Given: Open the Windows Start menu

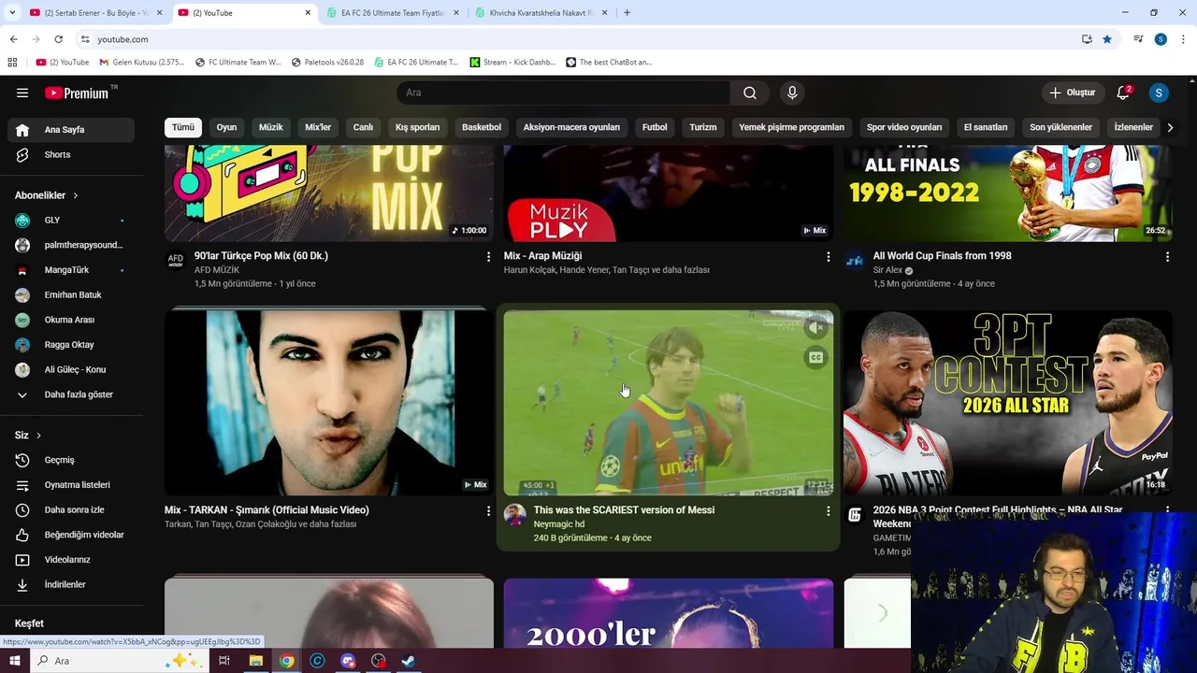Looking at the screenshot, I should (x=14, y=661).
